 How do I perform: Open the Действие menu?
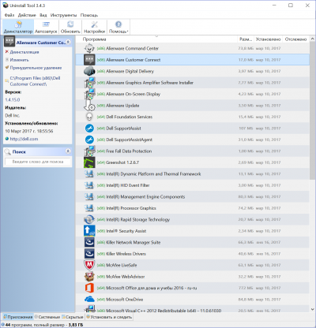[27, 15]
